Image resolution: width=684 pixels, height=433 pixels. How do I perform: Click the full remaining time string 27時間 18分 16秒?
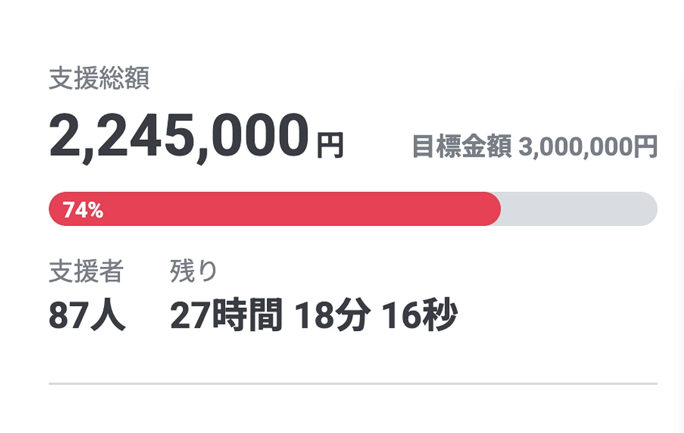point(314,314)
